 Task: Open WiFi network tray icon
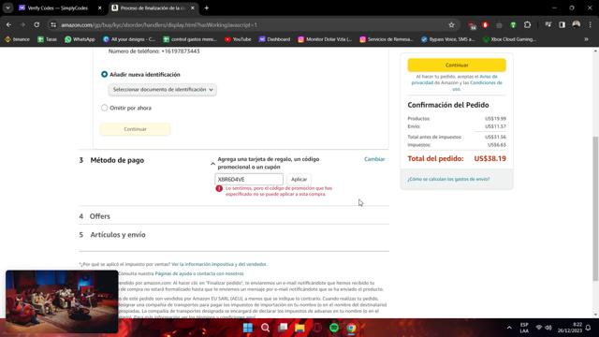tap(539, 328)
